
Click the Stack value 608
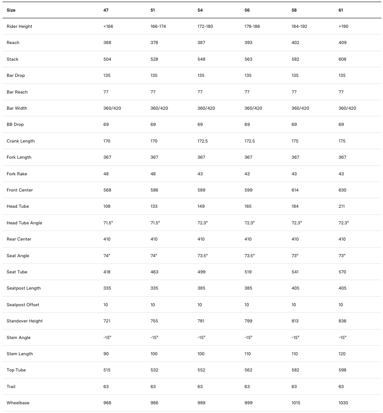pyautogui.click(x=342, y=59)
